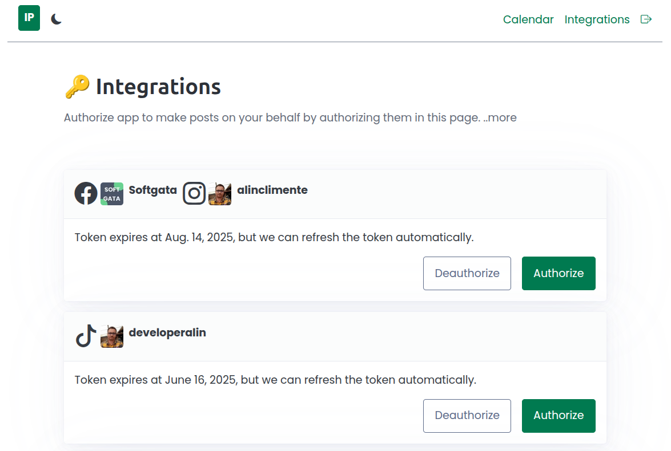
Task: Click the key emoji beside Integrations heading
Action: point(77,86)
